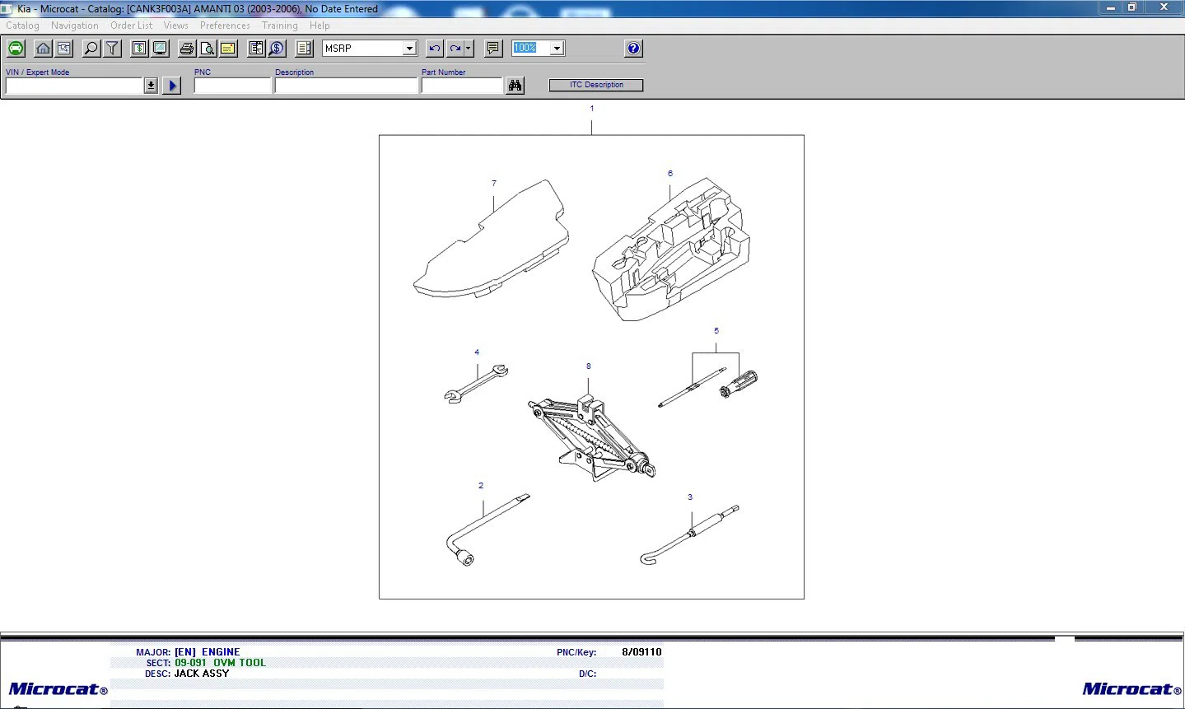Click the redo arrow button
The image size is (1185, 709).
tap(455, 49)
